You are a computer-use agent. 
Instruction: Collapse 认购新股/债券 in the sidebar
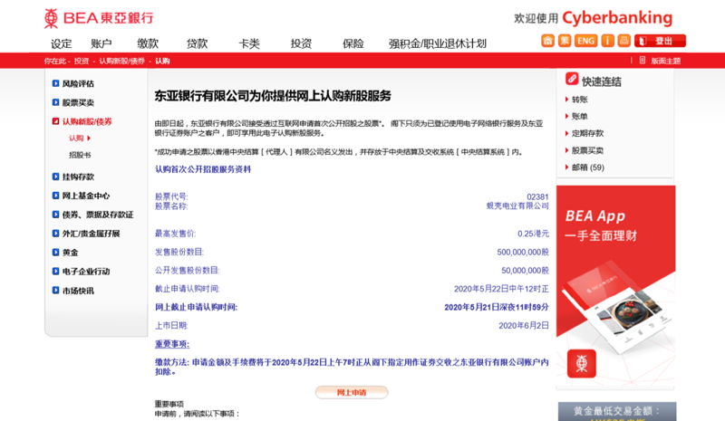(x=82, y=121)
